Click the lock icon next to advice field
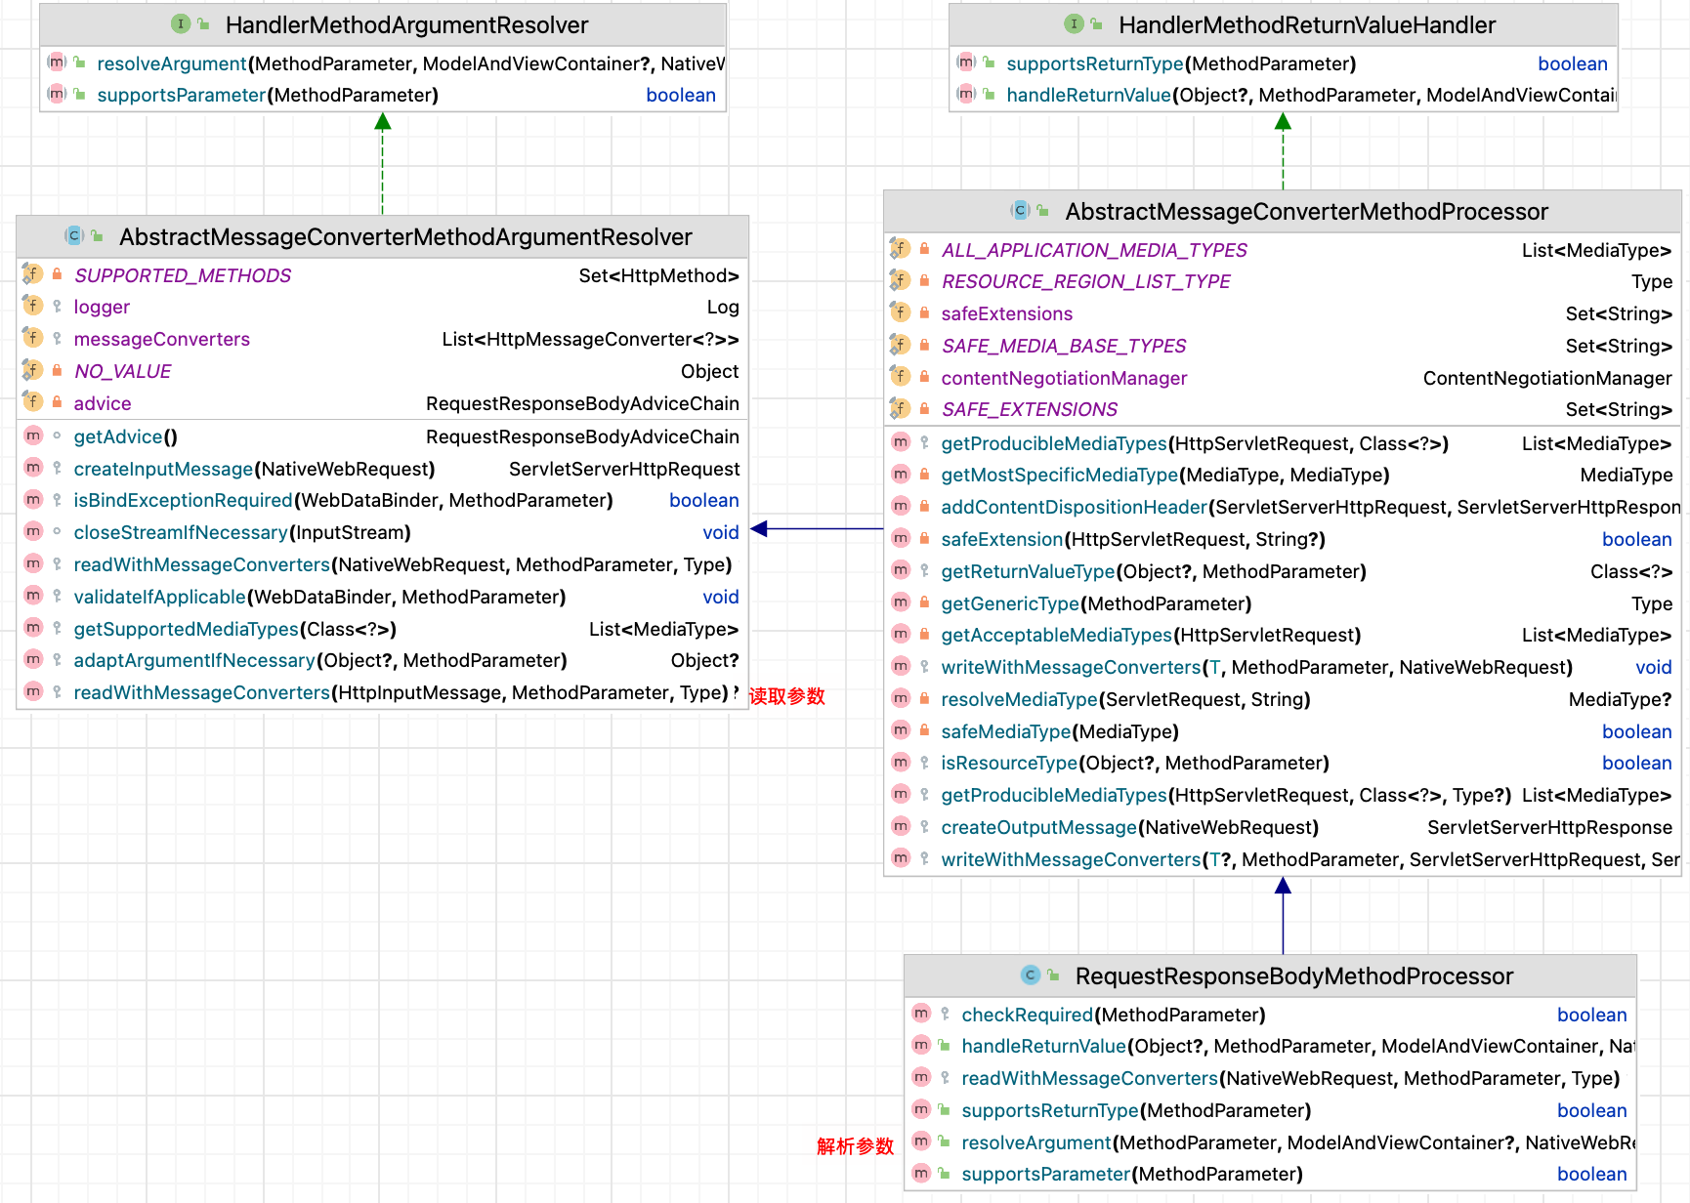 [x=57, y=401]
